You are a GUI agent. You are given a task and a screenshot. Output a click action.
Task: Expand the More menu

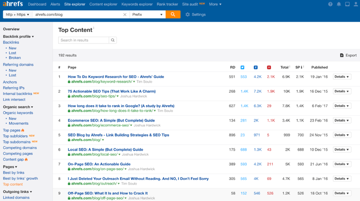(215, 4)
